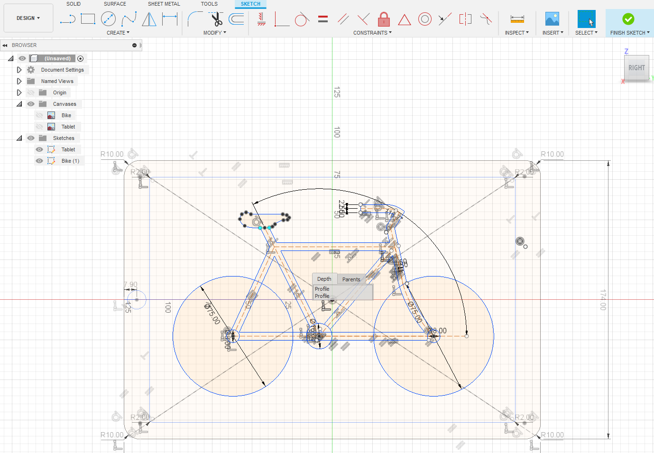The width and height of the screenshot is (654, 453).
Task: Select the Depth tab in popup
Action: (324, 279)
